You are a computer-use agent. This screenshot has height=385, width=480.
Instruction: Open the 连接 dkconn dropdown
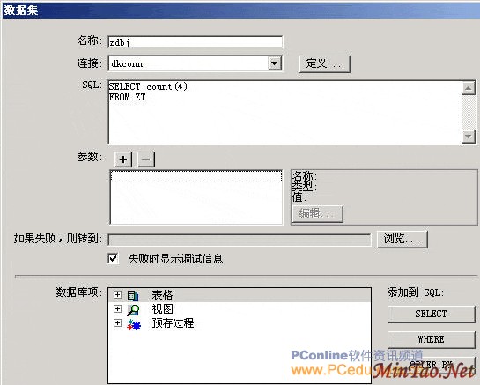pyautogui.click(x=274, y=63)
